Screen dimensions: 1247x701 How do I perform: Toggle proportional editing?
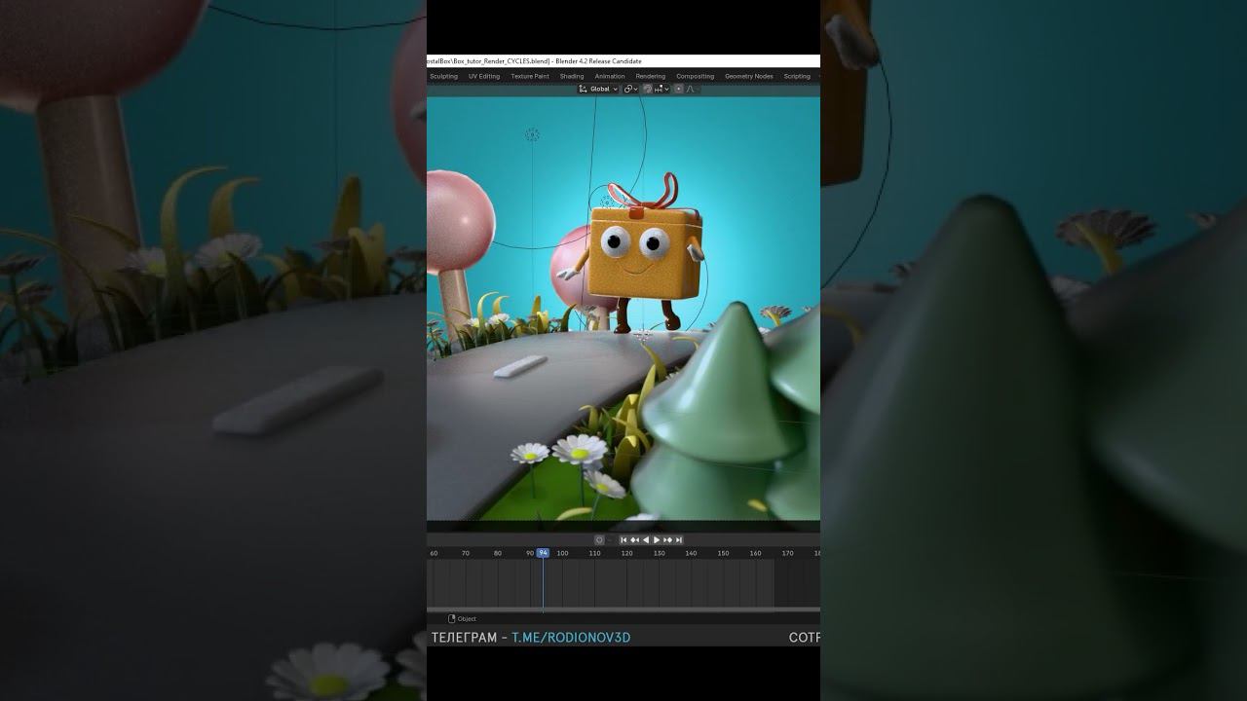(x=679, y=89)
